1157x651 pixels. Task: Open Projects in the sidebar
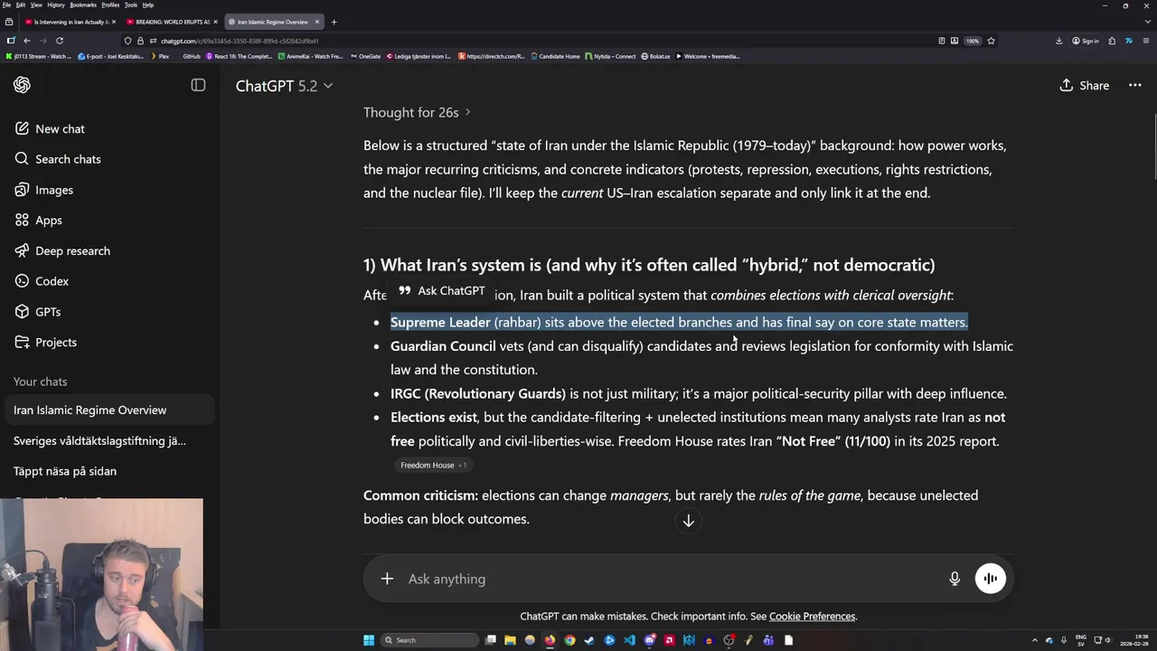tap(45, 342)
